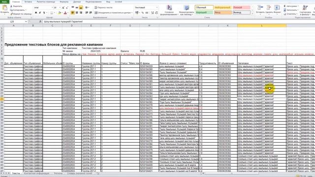Decrease decimal places icon
This screenshot has width=315, height=177.
(157, 13)
